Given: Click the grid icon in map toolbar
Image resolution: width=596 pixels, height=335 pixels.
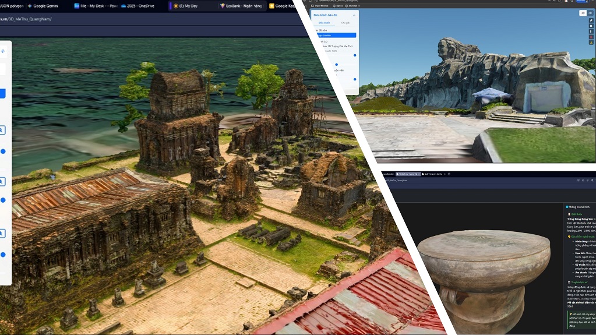Looking at the screenshot, I should (591, 26).
